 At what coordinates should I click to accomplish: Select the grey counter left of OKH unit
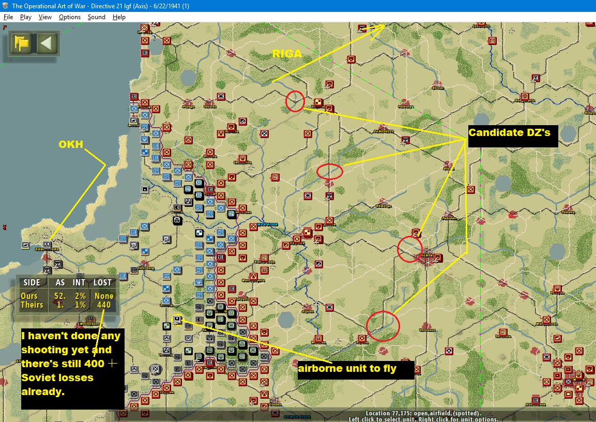pyautogui.click(x=25, y=245)
